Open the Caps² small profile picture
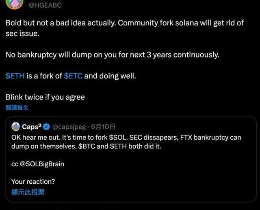This screenshot has width=260, height=210. 16,127
